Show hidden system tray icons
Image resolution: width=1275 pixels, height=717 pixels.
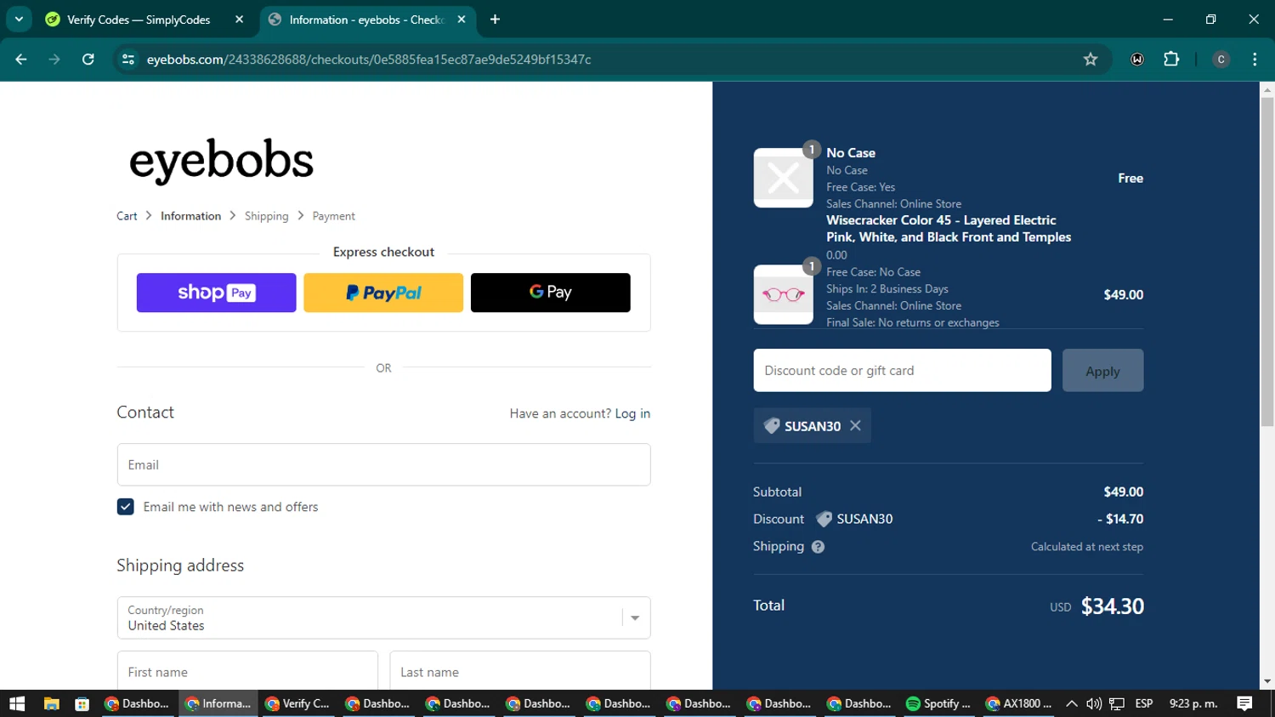tap(1071, 703)
